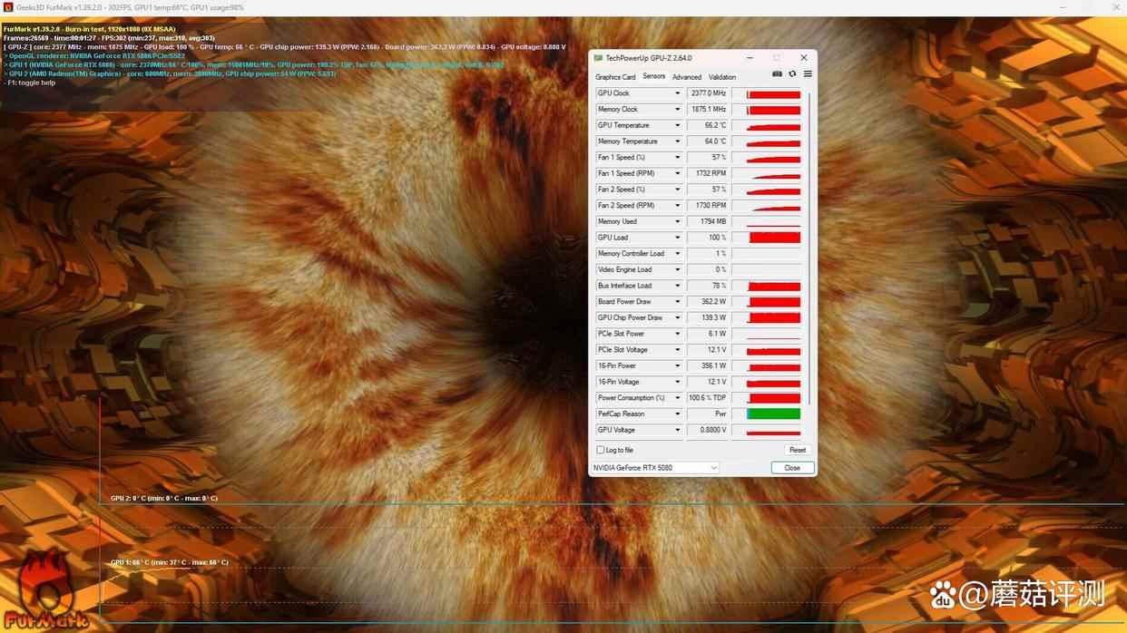1127x633 pixels.
Task: Open the NVIDIA GeForce RTX 5080 GPU selector
Action: coord(655,468)
